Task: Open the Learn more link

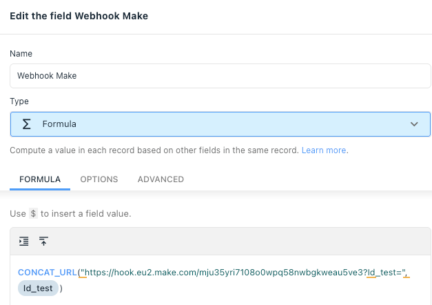Action: tap(324, 150)
